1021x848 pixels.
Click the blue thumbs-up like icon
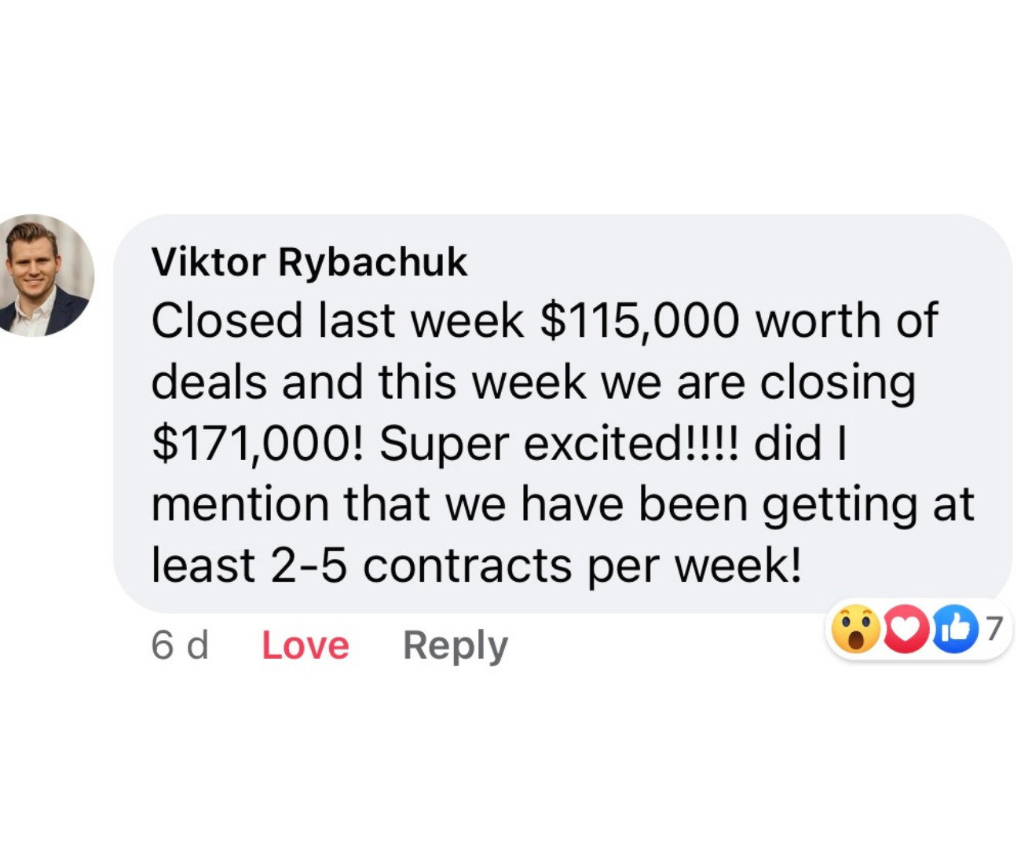954,630
